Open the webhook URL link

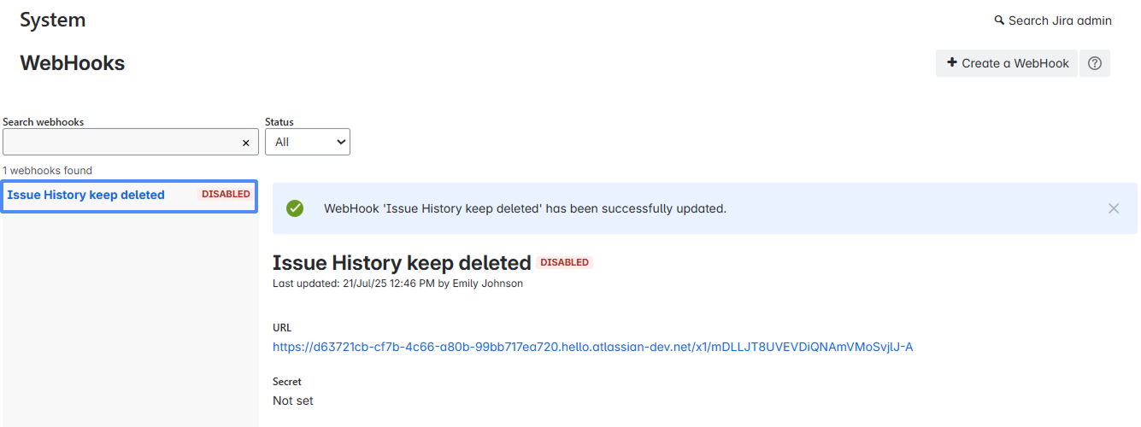tap(592, 347)
